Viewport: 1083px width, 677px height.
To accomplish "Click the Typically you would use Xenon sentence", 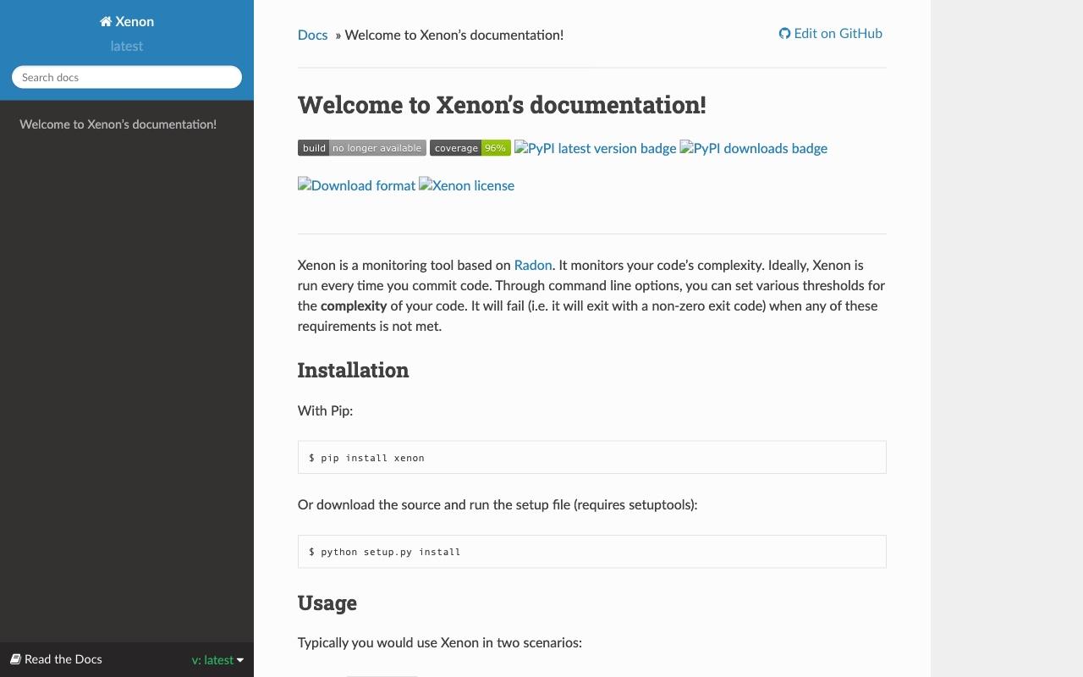I will [440, 642].
